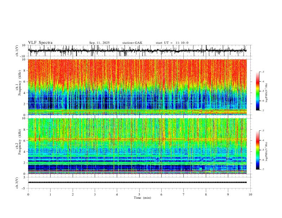Click time axis tick label '3'

click(x=95, y=194)
